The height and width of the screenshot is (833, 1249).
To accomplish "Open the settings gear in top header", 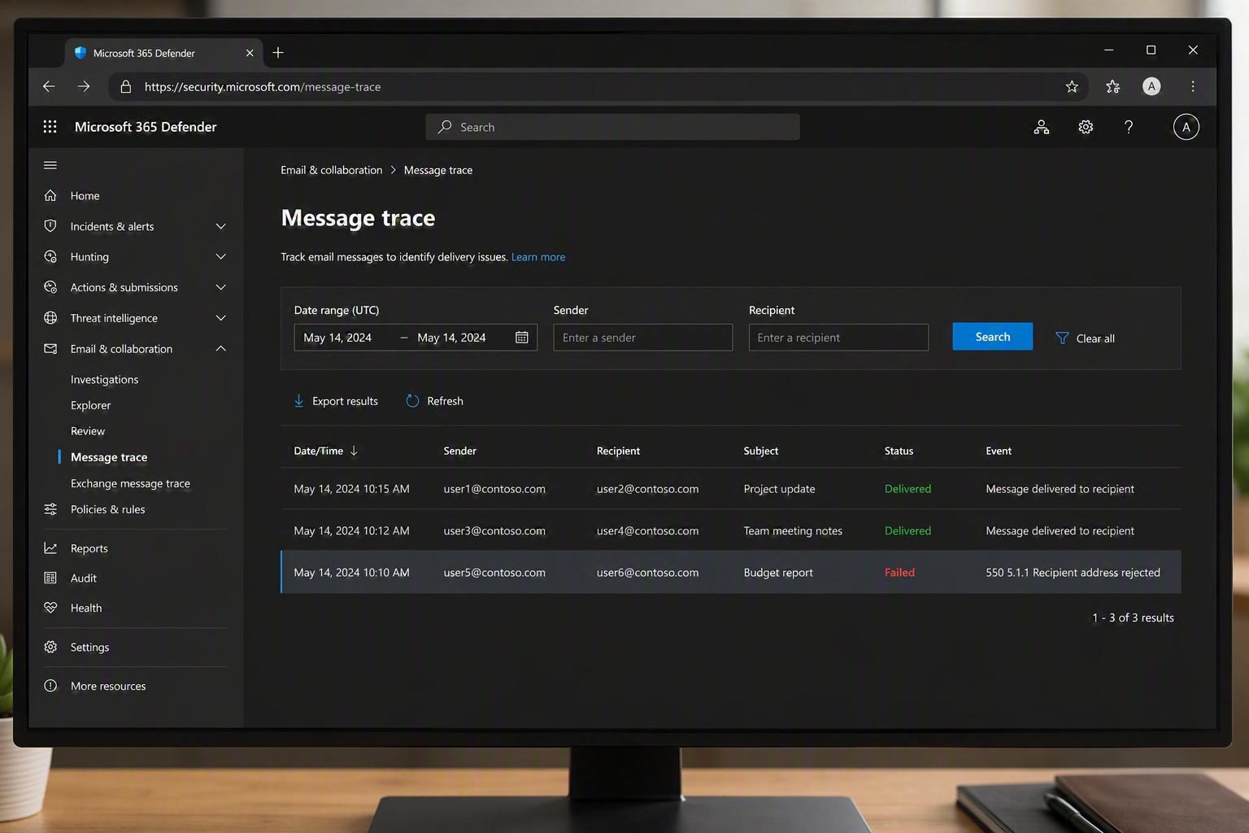I will click(1086, 127).
